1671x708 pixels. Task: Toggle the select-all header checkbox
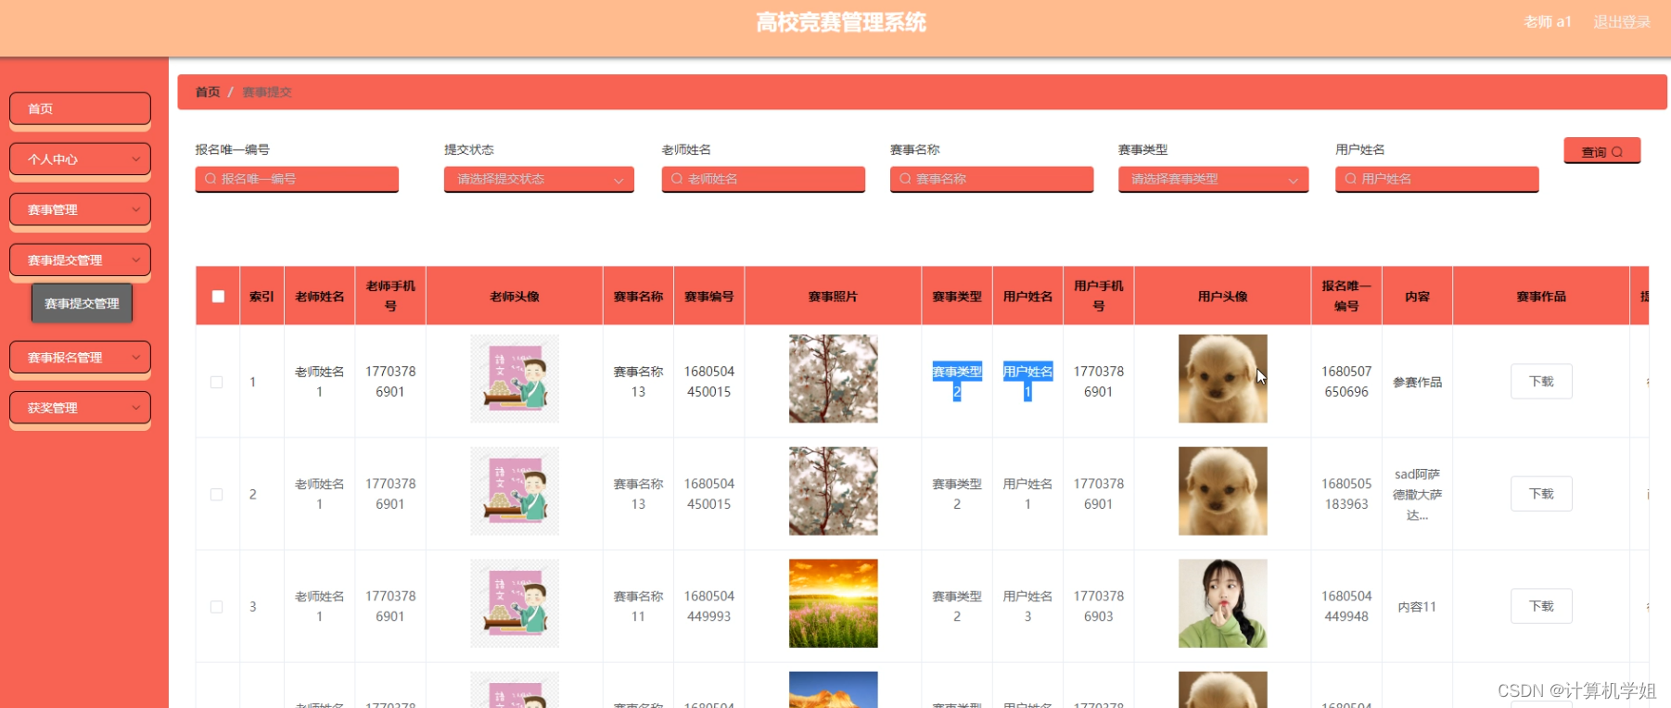(218, 297)
